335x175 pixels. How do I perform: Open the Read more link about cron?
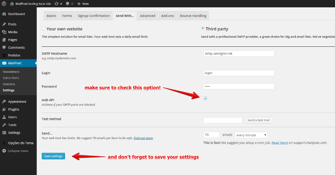pyautogui.click(x=279, y=143)
